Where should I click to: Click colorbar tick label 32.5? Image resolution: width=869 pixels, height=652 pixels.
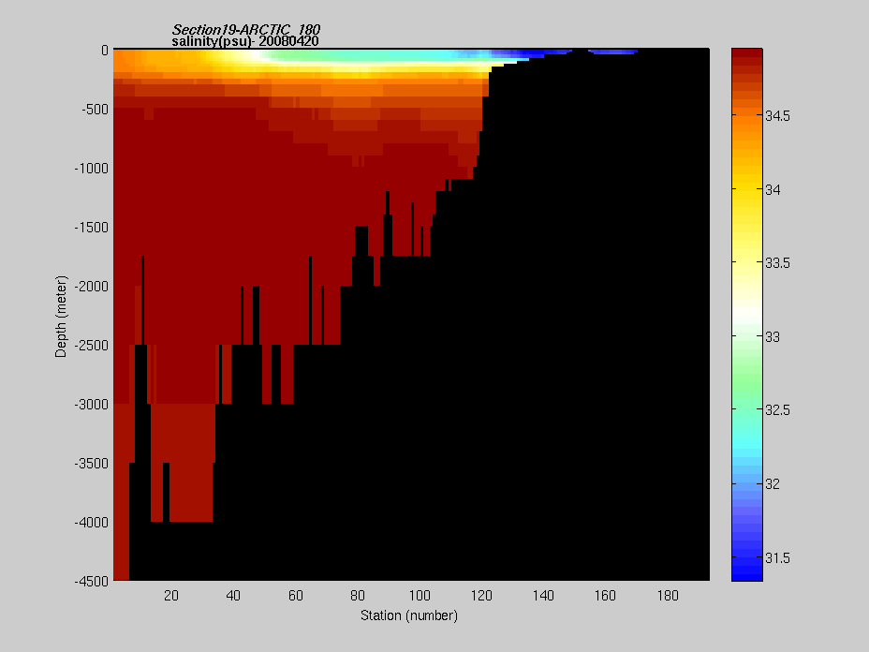tap(777, 410)
